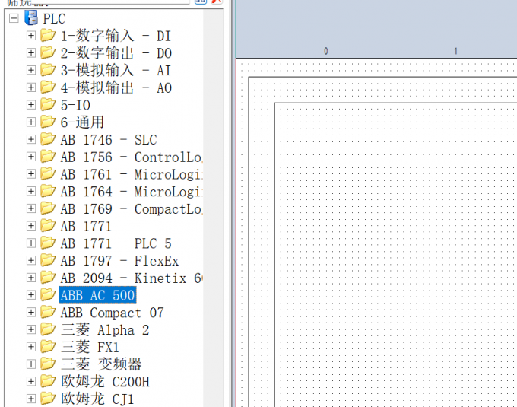Click the 5-IO folder icon
This screenshot has height=407, width=517.
[48, 104]
